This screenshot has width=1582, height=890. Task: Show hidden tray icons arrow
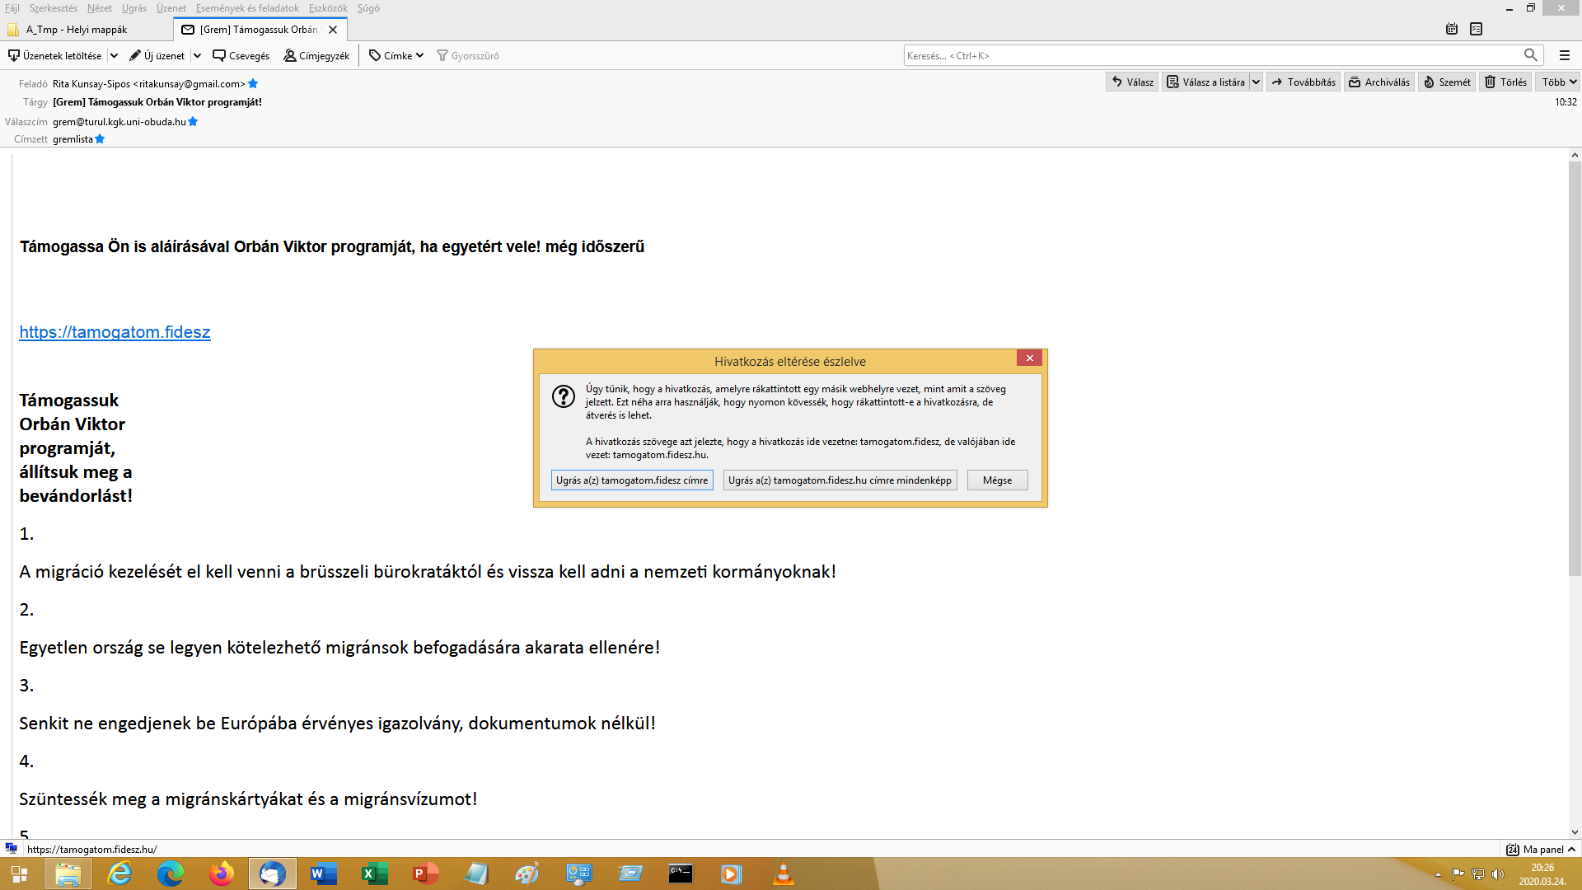pos(1438,874)
